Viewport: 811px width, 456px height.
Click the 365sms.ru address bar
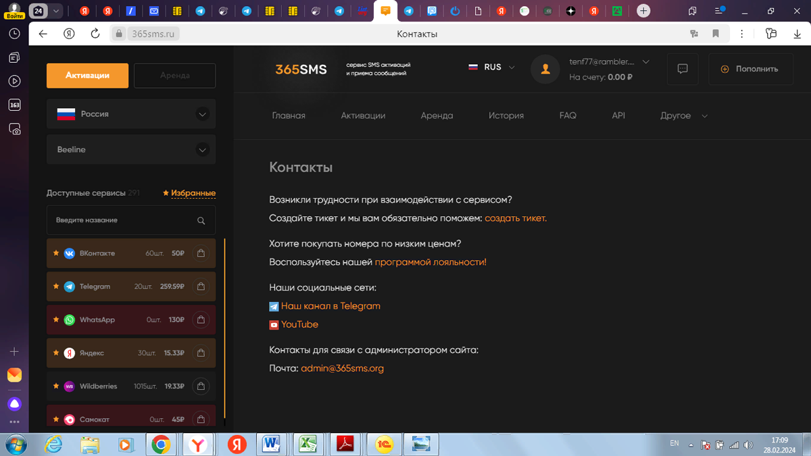[153, 34]
